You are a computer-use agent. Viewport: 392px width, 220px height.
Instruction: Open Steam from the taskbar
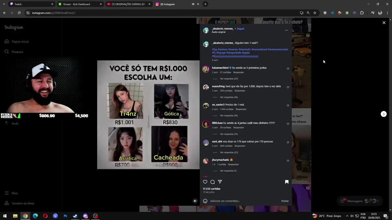tap(75, 216)
